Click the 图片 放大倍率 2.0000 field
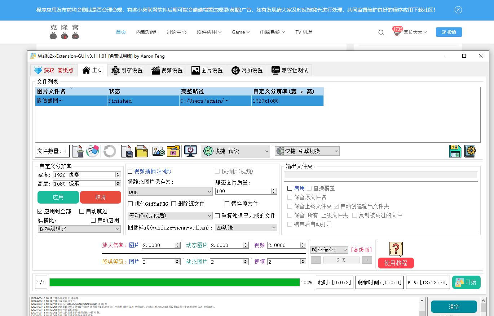Viewport: 494px width, 316px height. (161, 245)
